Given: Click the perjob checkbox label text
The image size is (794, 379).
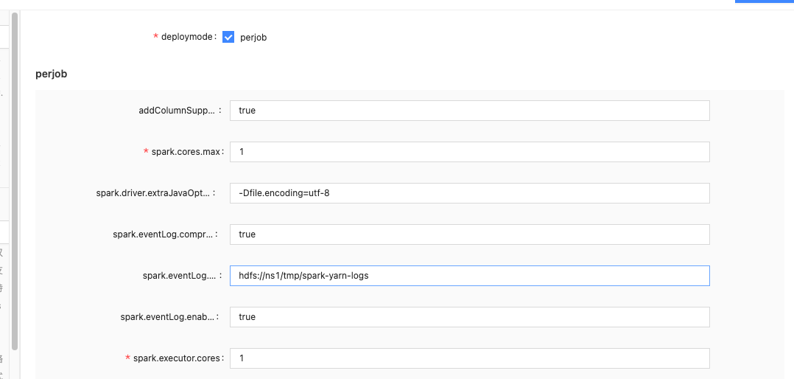Looking at the screenshot, I should pos(253,38).
